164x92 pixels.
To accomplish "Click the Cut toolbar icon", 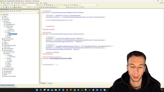I will click(x=8, y=5).
